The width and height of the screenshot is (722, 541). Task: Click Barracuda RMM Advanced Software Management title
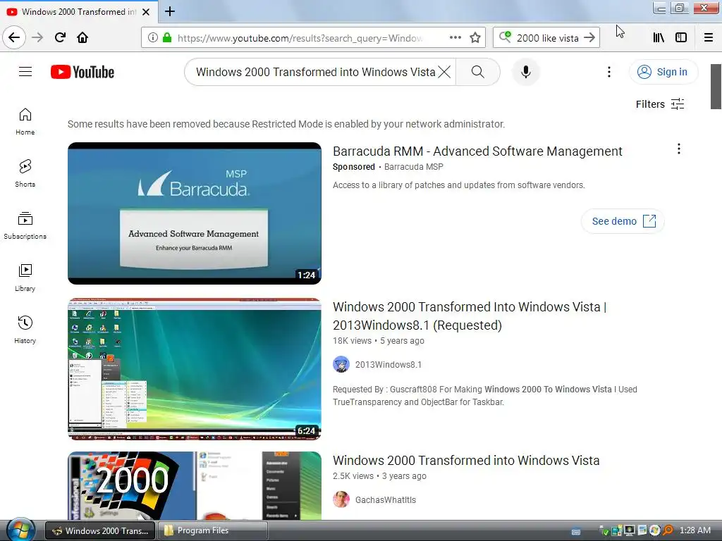(x=477, y=151)
